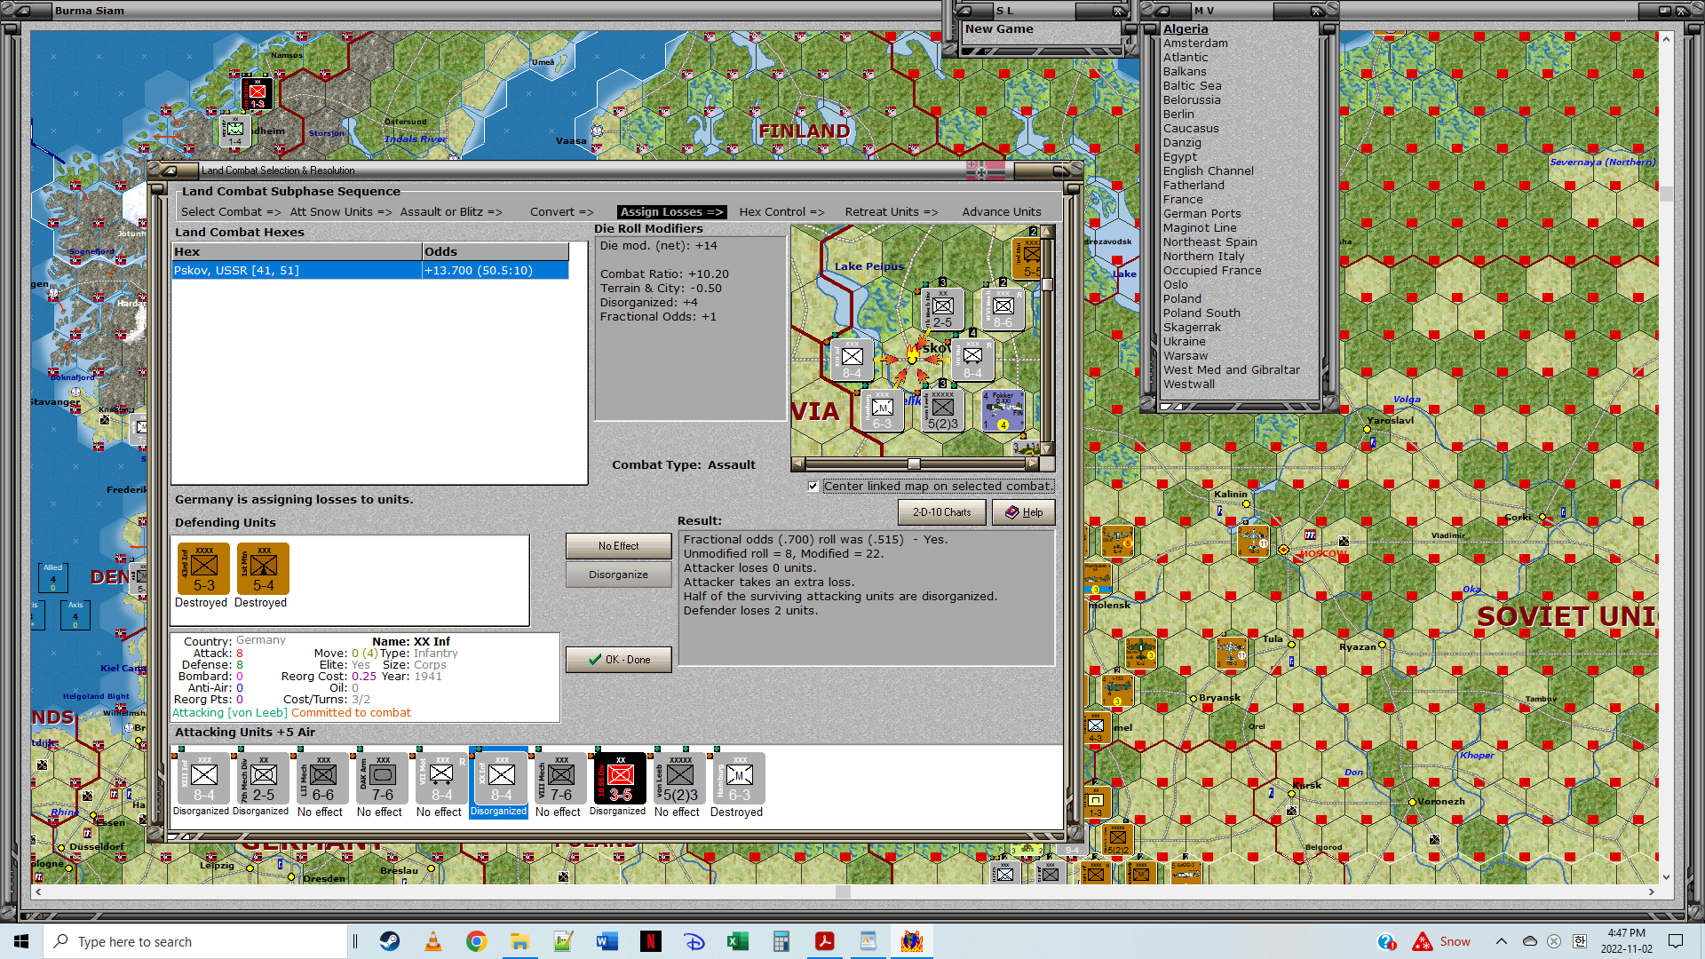The image size is (1705, 959).
Task: Select the red SS 3-5 attacking unit
Action: click(619, 778)
